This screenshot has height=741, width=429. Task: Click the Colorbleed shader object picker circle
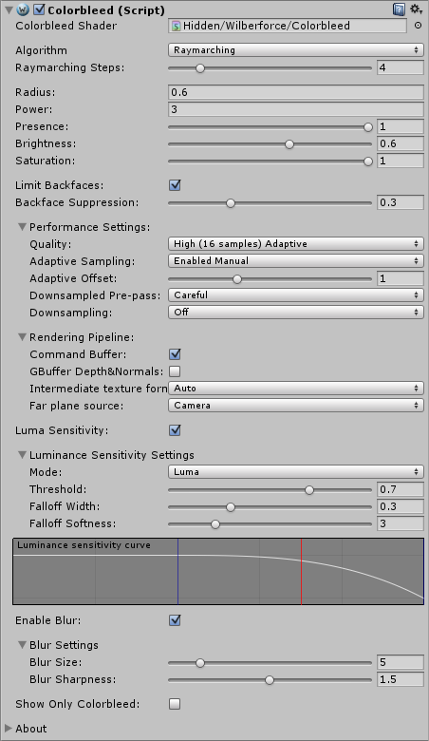(x=418, y=26)
